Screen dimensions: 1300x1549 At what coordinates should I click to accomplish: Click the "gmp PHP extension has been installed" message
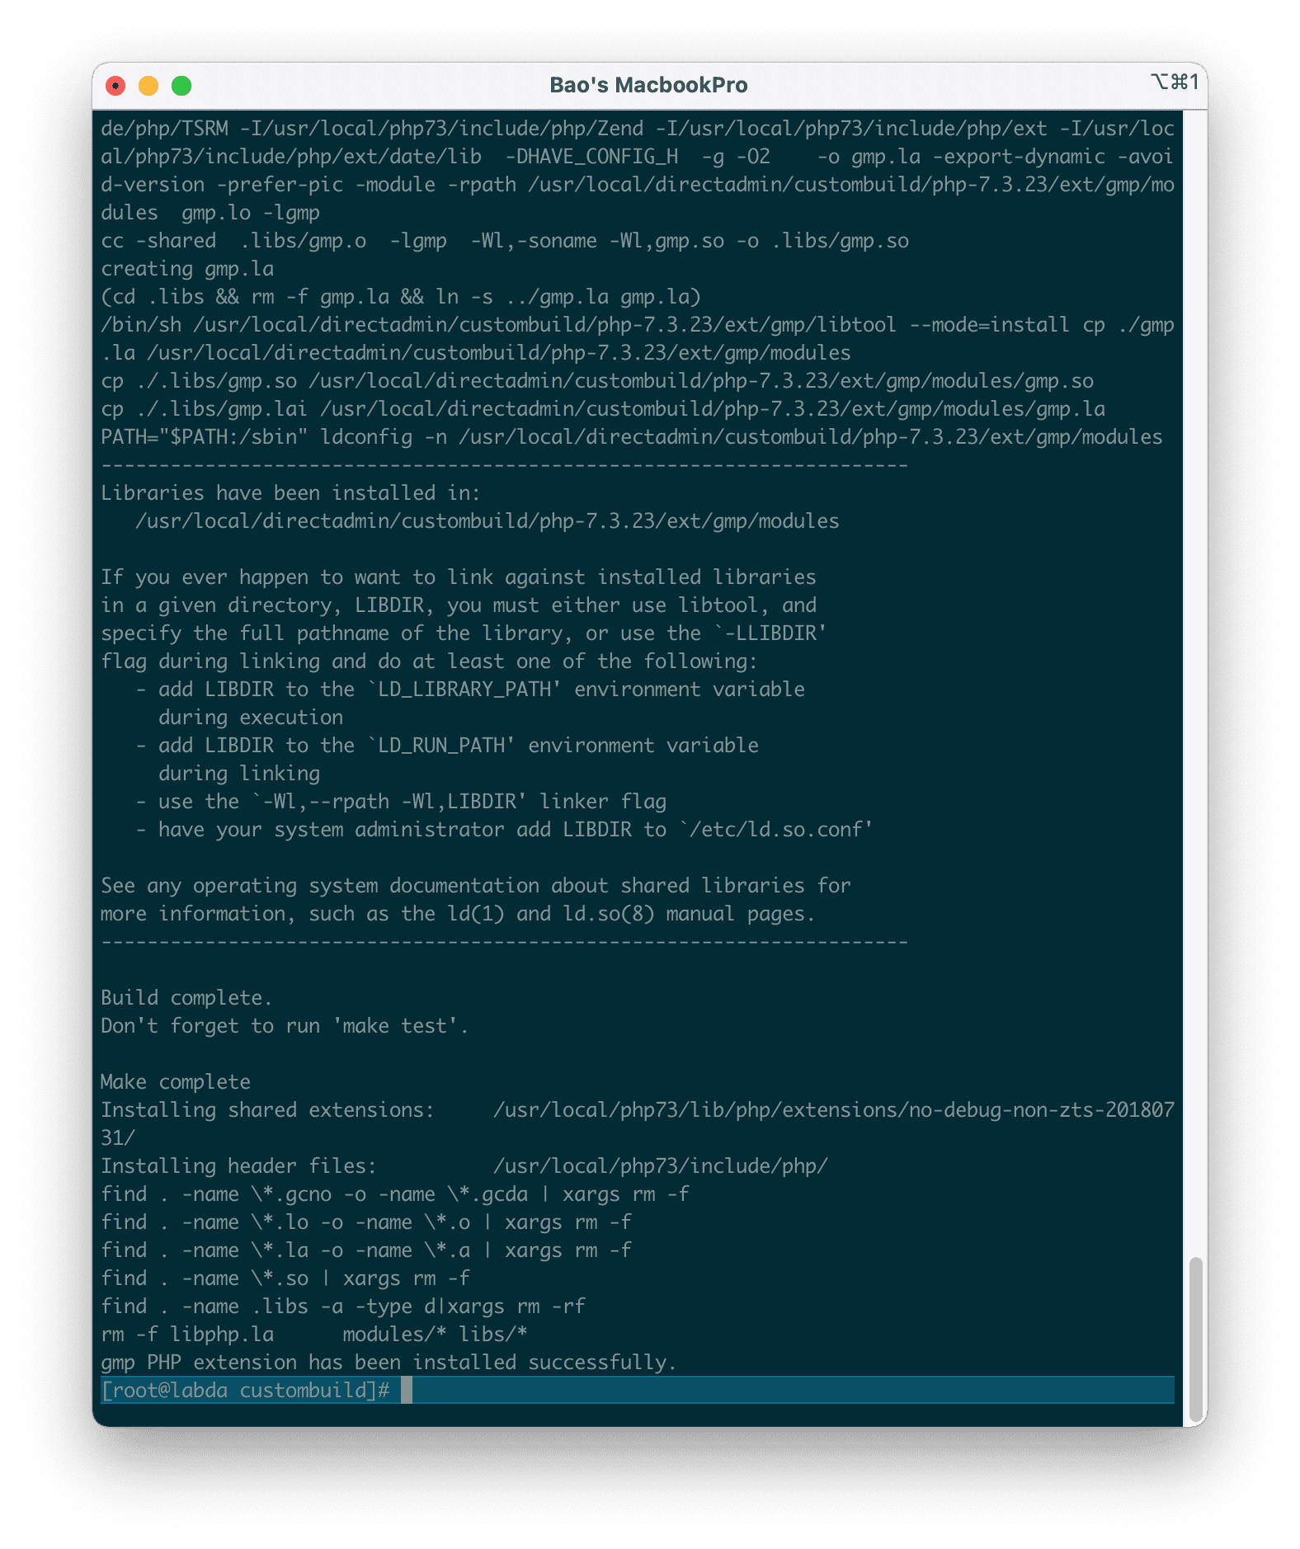pyautogui.click(x=388, y=1362)
